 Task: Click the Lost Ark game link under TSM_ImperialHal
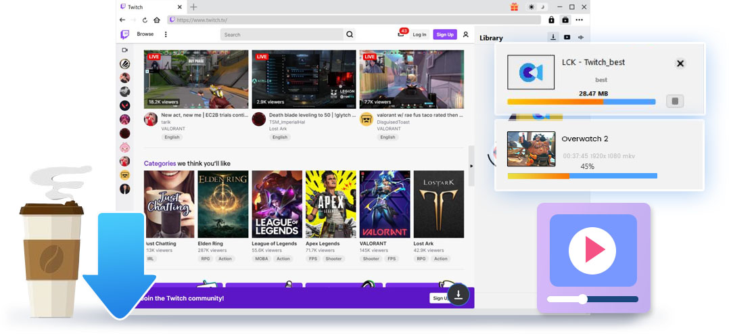[x=277, y=128]
